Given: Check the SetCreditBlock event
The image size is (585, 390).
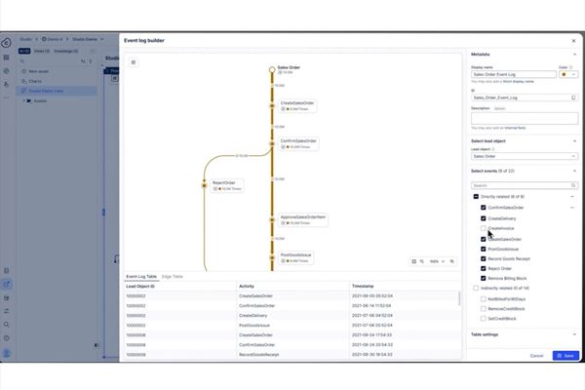Looking at the screenshot, I should tap(484, 320).
